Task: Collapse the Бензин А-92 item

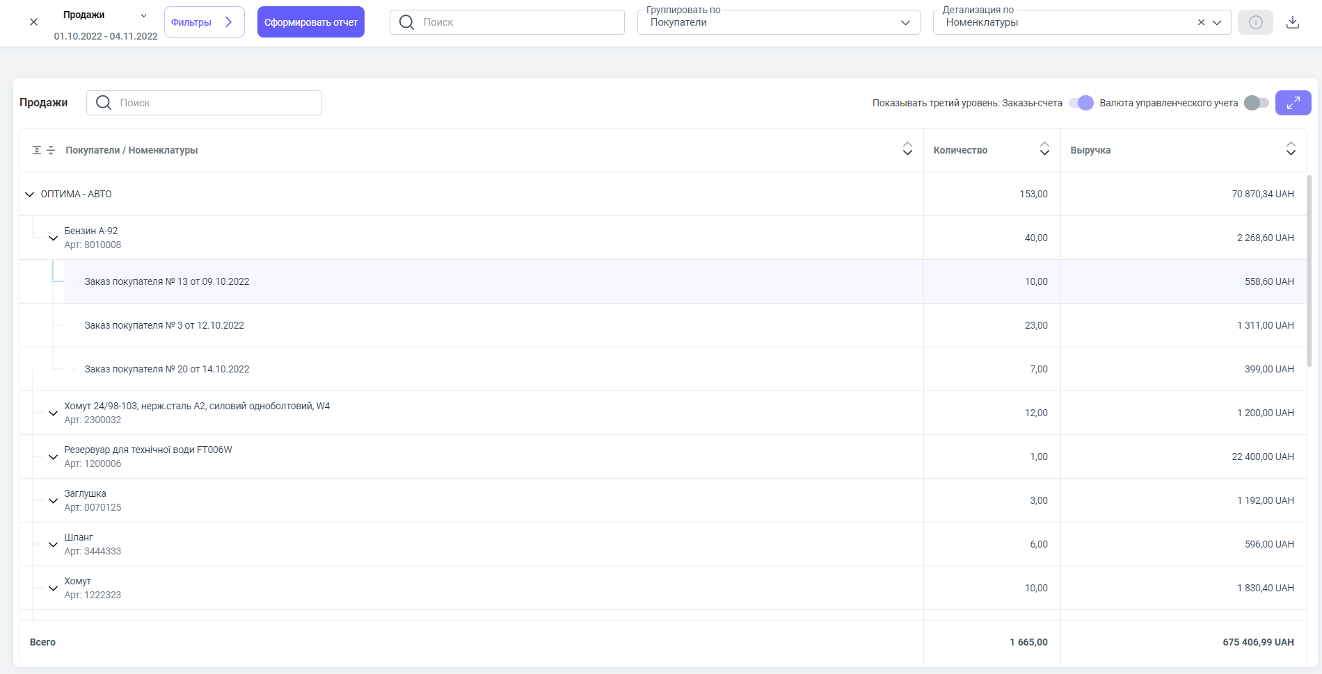Action: [53, 238]
